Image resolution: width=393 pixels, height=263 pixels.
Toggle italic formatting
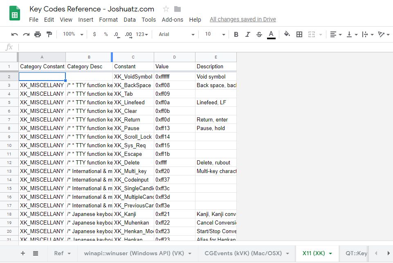(247, 34)
